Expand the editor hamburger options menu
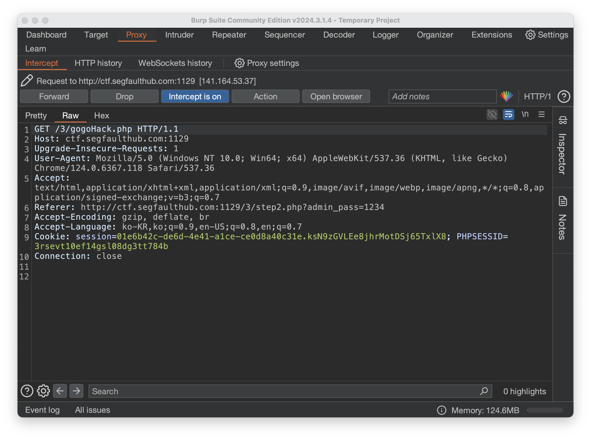Screen dimensions: 591x439 (542, 115)
